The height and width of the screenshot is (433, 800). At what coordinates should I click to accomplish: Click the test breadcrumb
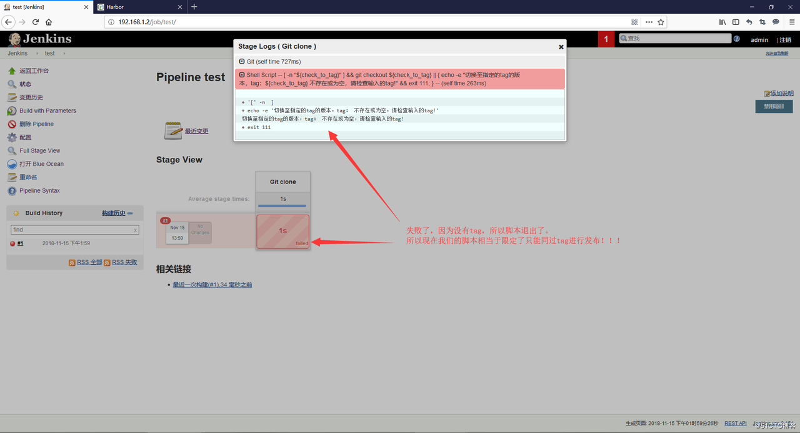coord(49,54)
